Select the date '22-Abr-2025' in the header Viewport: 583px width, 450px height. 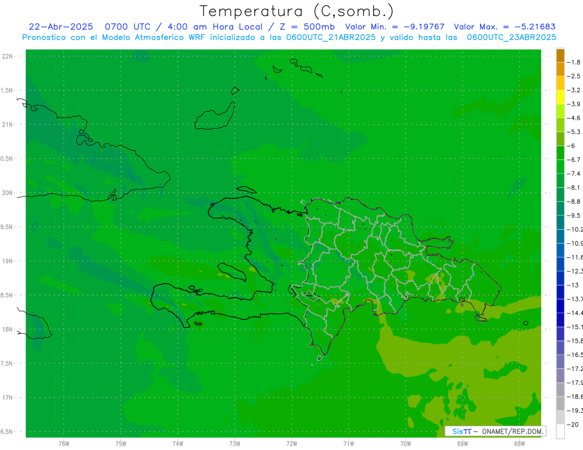coord(61,27)
